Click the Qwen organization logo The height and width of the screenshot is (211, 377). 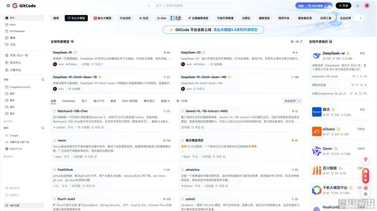pyautogui.click(x=317, y=151)
